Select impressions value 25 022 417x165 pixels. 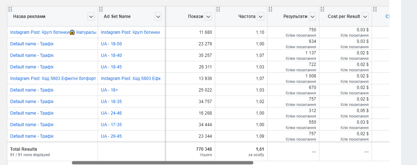pos(205,90)
